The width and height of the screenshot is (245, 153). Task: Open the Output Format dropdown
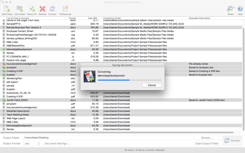tap(32, 143)
